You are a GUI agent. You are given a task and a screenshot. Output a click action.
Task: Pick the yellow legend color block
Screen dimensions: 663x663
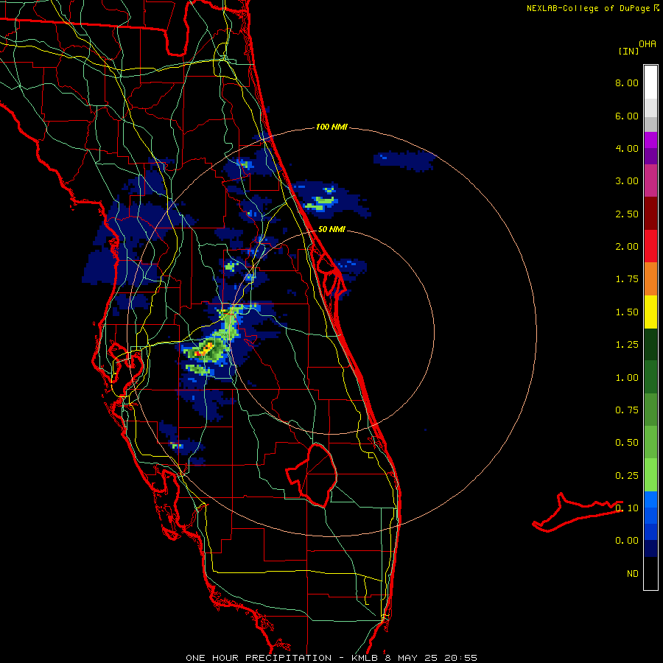coord(650,312)
